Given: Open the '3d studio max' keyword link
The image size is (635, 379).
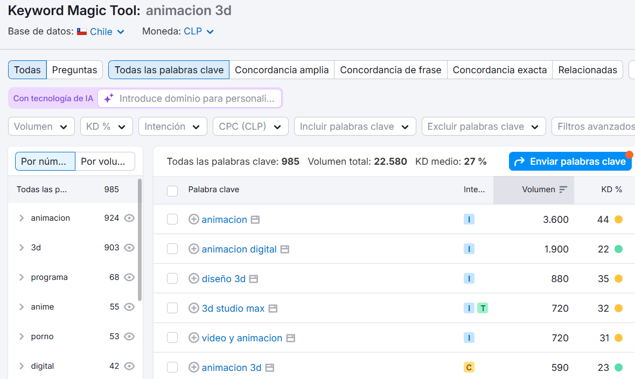Looking at the screenshot, I should click(x=233, y=308).
